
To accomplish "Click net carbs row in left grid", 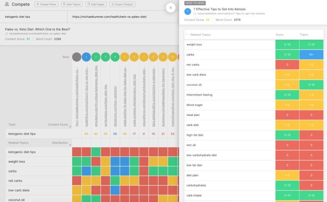I will tap(92, 181).
